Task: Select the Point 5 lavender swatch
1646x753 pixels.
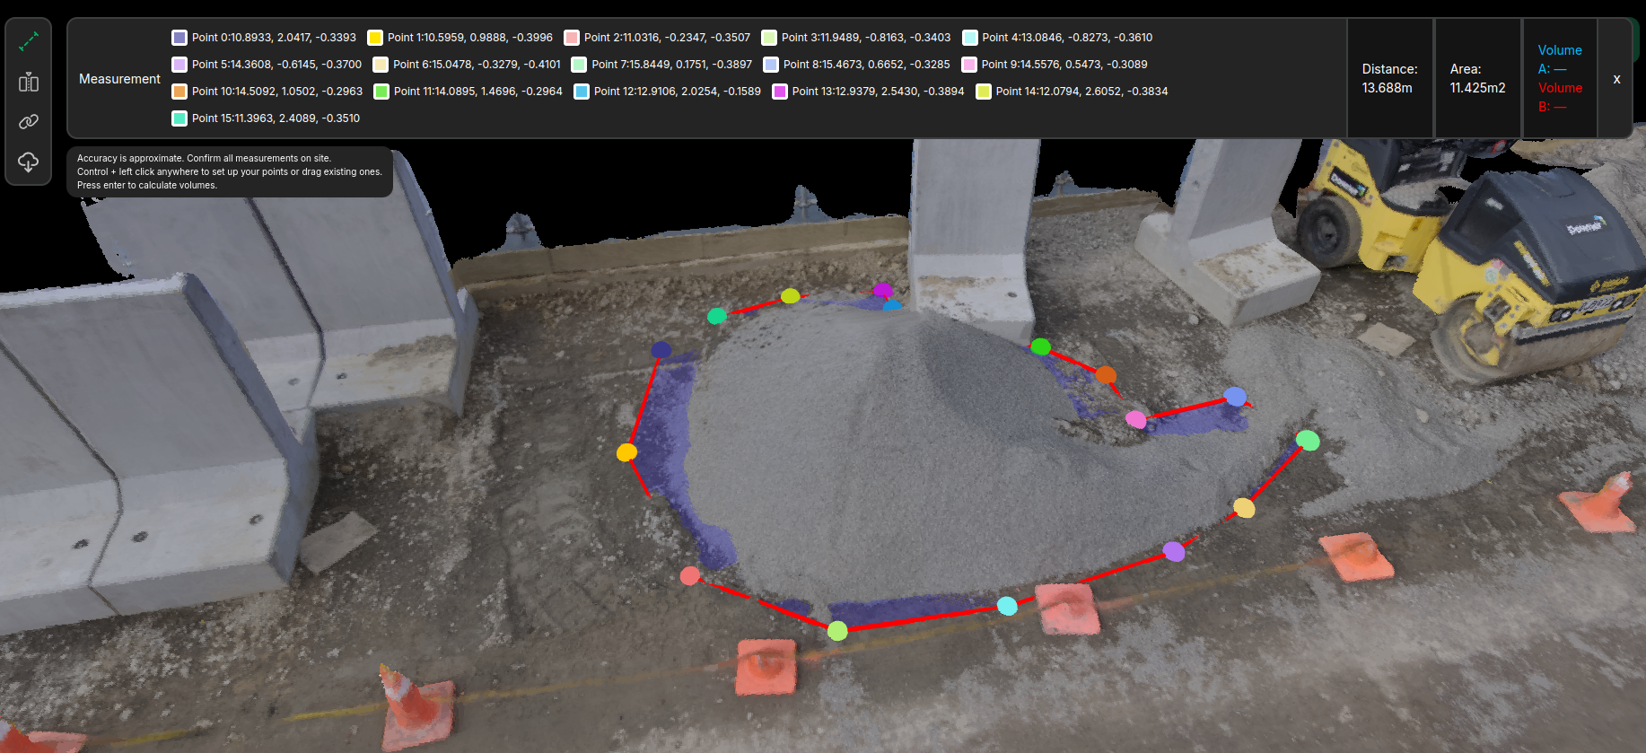Action: 179,65
